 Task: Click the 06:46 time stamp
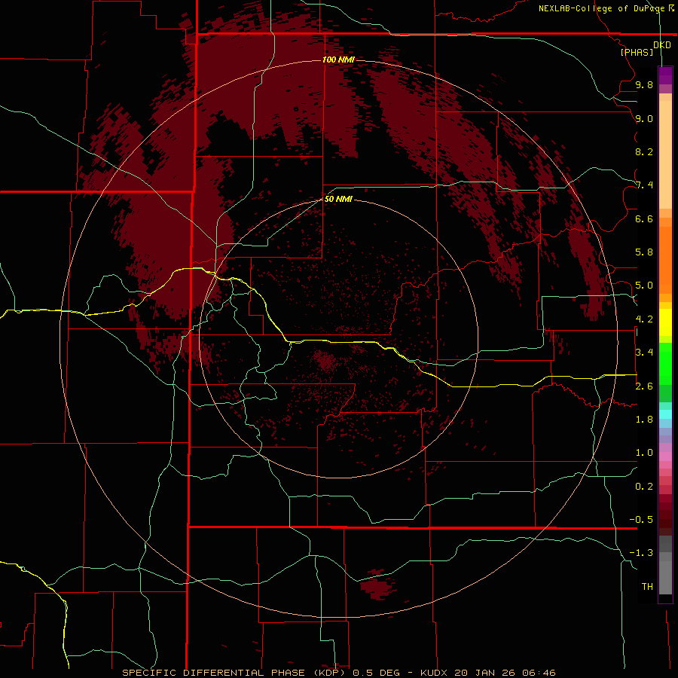tap(539, 673)
